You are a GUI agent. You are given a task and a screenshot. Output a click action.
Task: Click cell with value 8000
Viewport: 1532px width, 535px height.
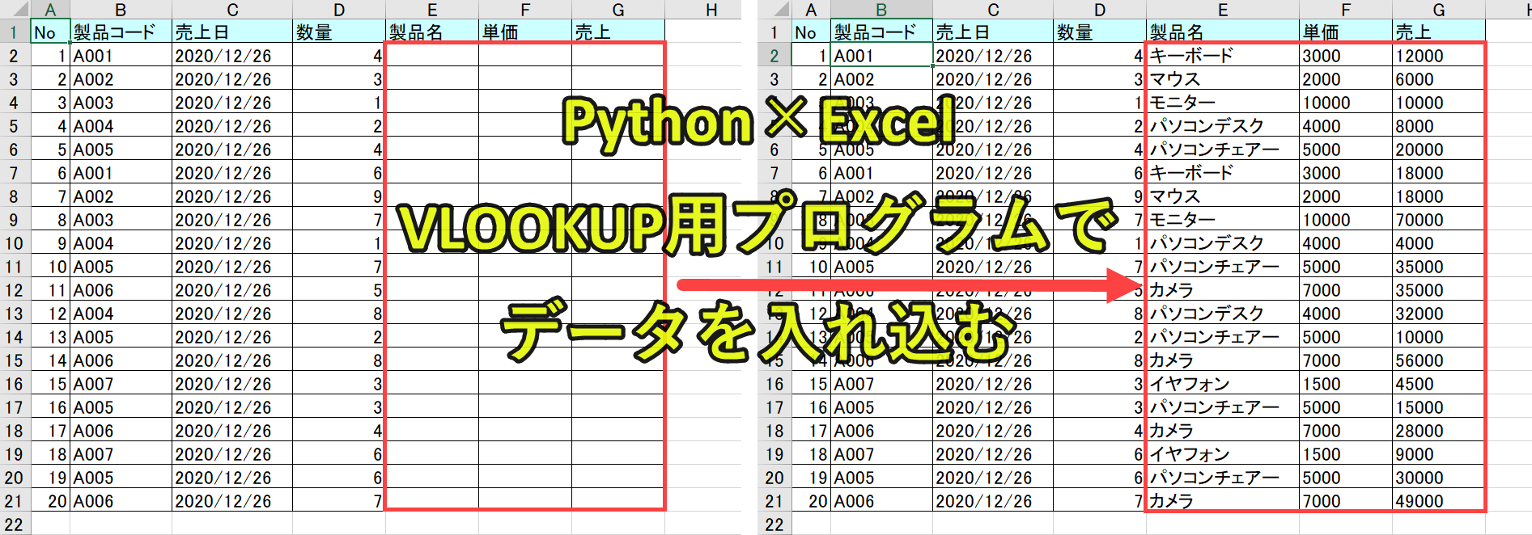click(1439, 126)
